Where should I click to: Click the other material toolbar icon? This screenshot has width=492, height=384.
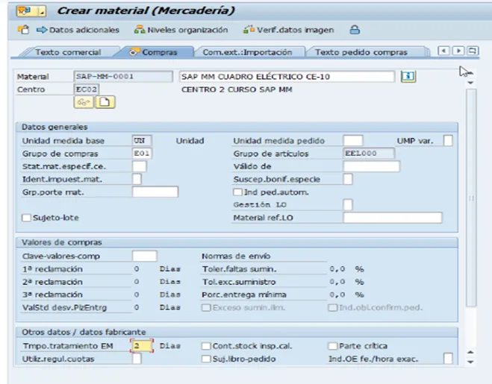pos(24,30)
